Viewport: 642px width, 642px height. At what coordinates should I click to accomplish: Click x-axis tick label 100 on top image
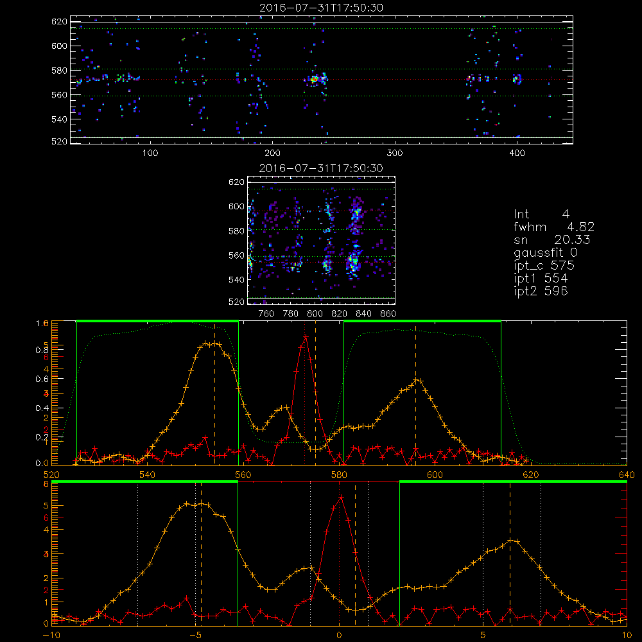(x=150, y=153)
